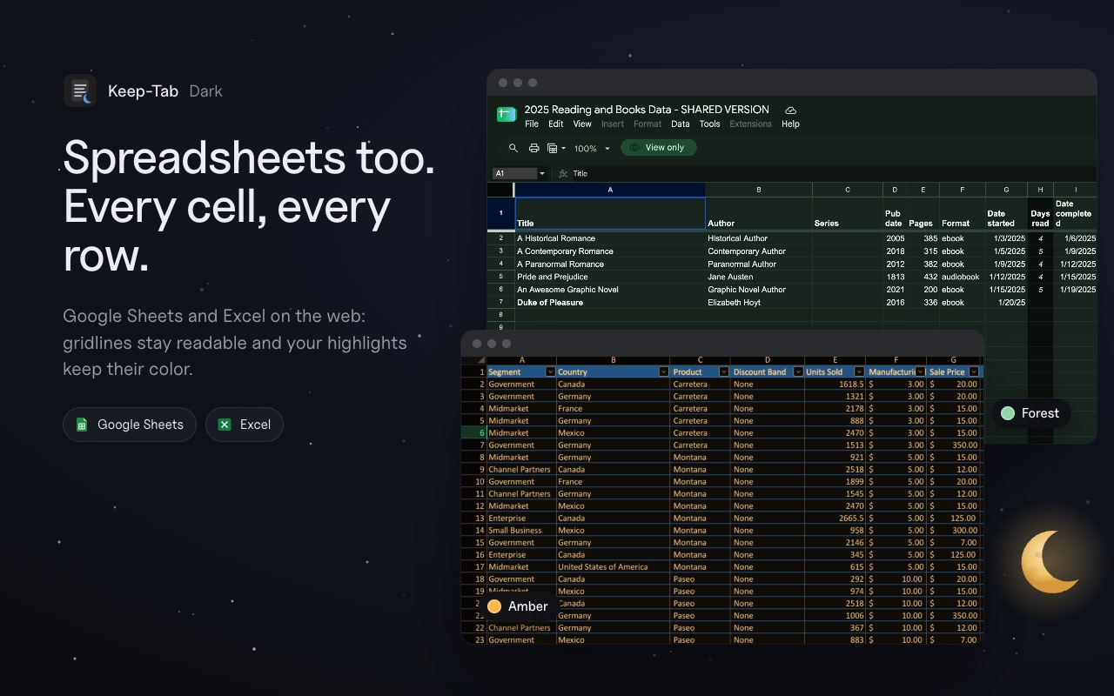Open the Help menu in Sheets
Image resolution: width=1114 pixels, height=696 pixels.
[790, 124]
